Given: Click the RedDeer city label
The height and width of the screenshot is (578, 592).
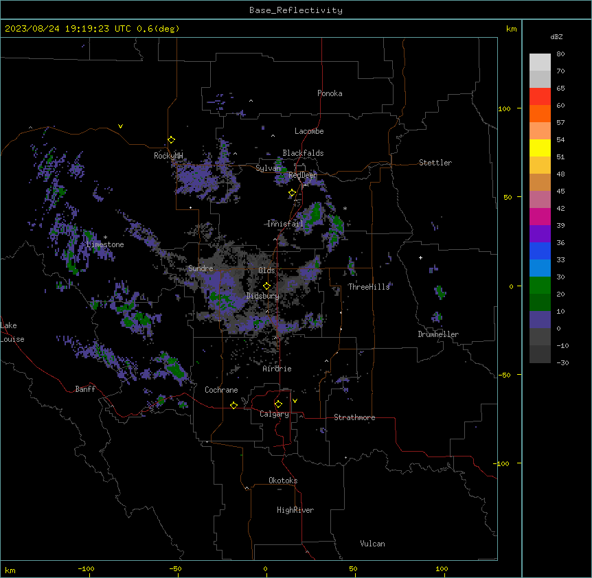Looking at the screenshot, I should pos(303,175).
